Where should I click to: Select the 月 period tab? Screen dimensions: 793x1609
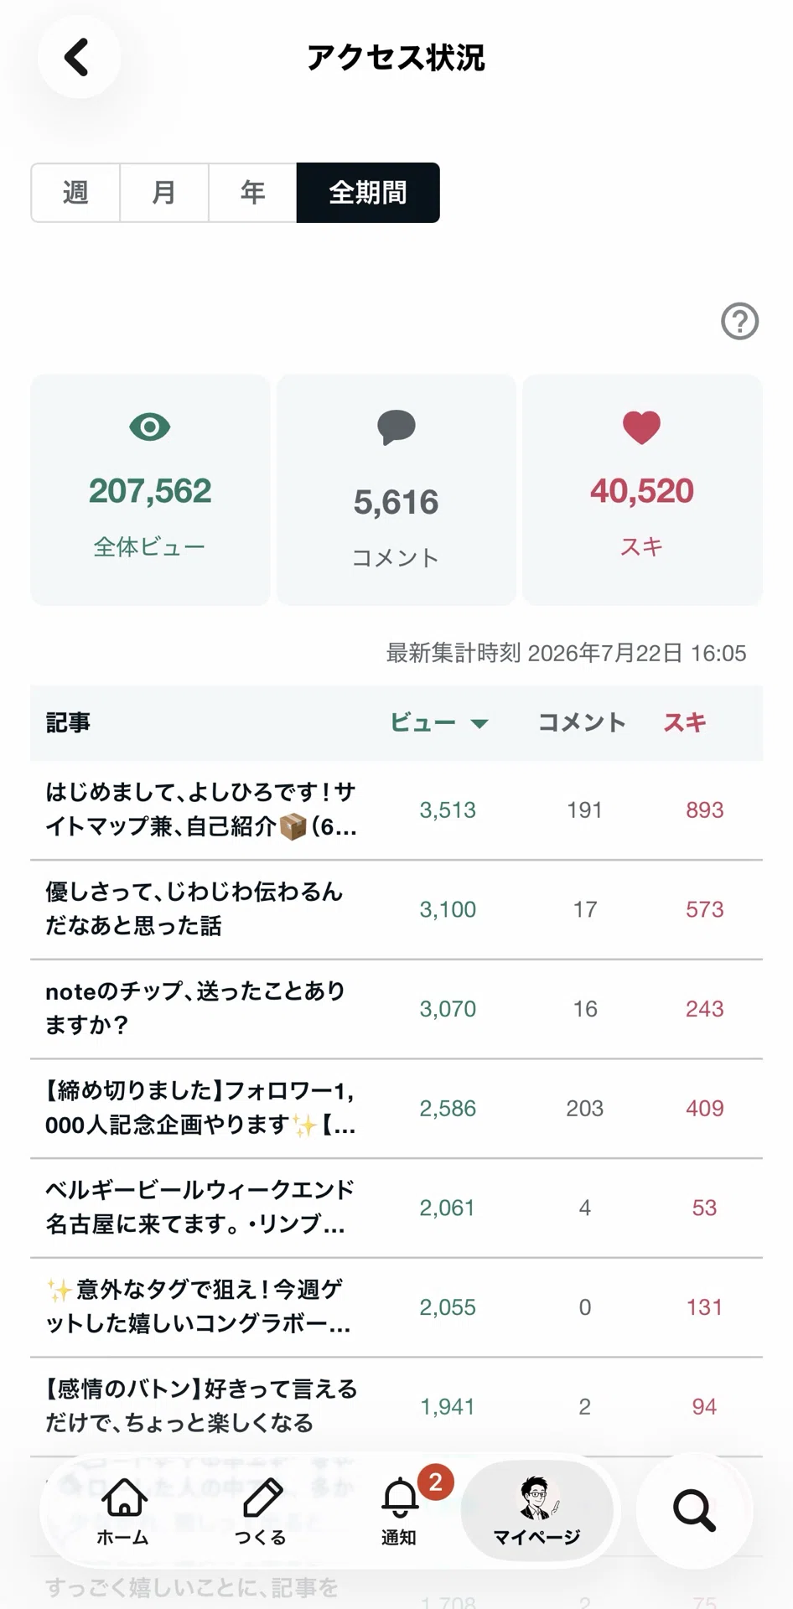[164, 193]
